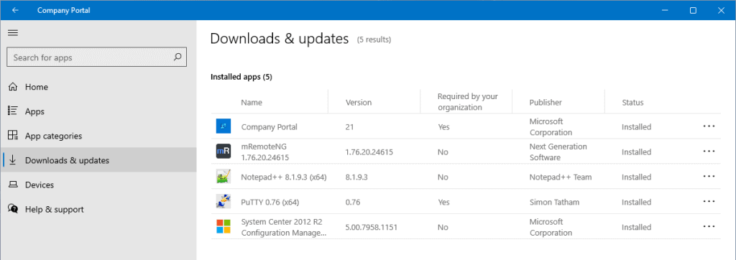Image resolution: width=736 pixels, height=260 pixels.
Task: Click the App categories grid icon
Action: click(13, 136)
